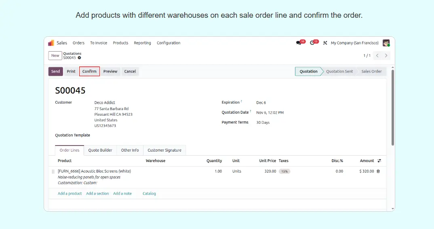Go to the previous record arrow
The image size is (434, 229).
(377, 56)
